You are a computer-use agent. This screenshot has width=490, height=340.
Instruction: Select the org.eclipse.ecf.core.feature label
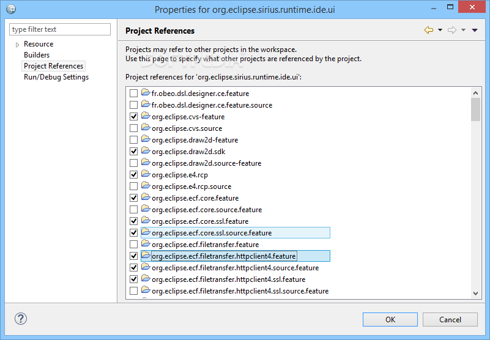(x=195, y=198)
